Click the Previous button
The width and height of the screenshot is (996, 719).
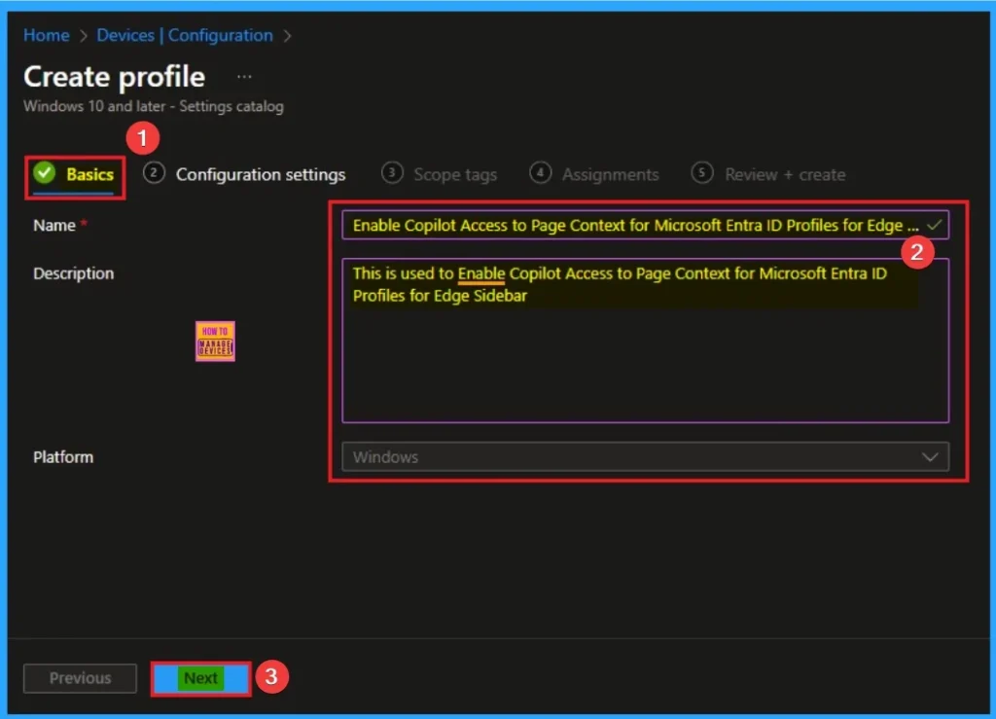click(79, 678)
